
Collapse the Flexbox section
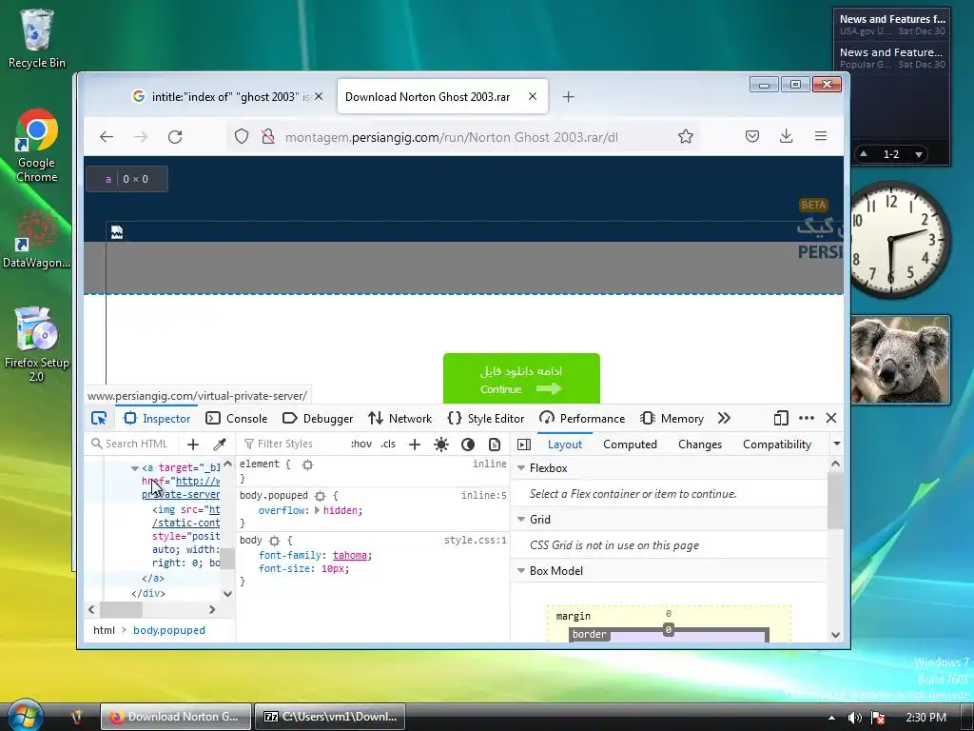[522, 468]
